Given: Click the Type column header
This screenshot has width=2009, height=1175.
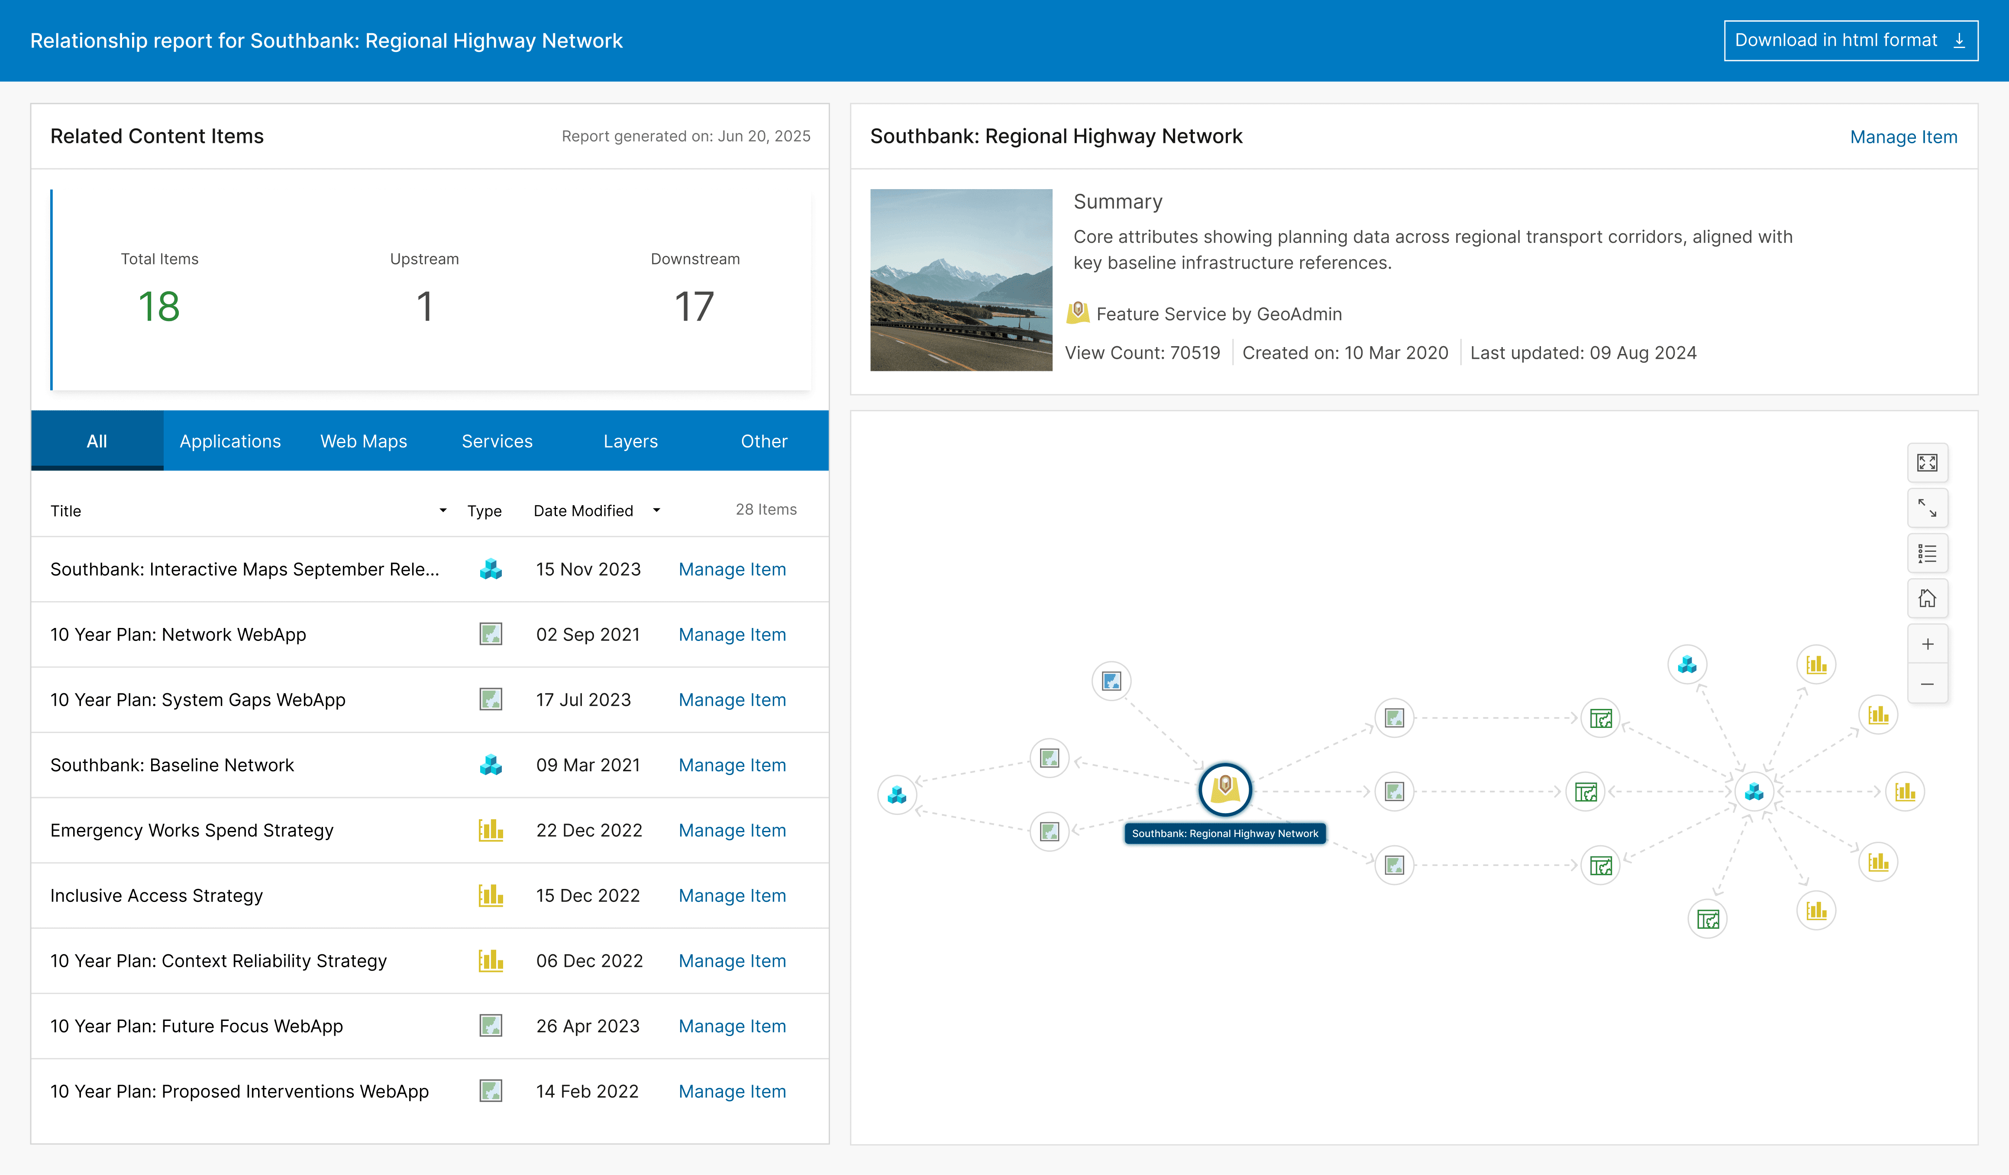Looking at the screenshot, I should [484, 511].
